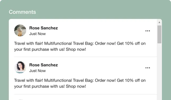Click 'Multifunctional Travel Bag' in the first comment
171x100 pixels.
pyautogui.click(x=68, y=43)
